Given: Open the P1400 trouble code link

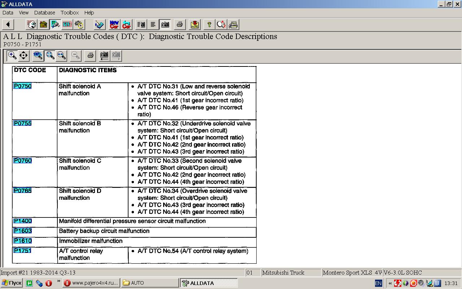Looking at the screenshot, I should pyautogui.click(x=22, y=221).
